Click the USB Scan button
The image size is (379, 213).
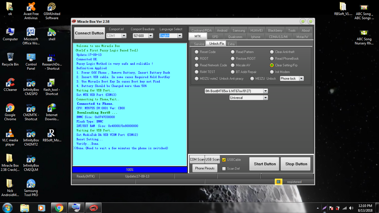213,159
